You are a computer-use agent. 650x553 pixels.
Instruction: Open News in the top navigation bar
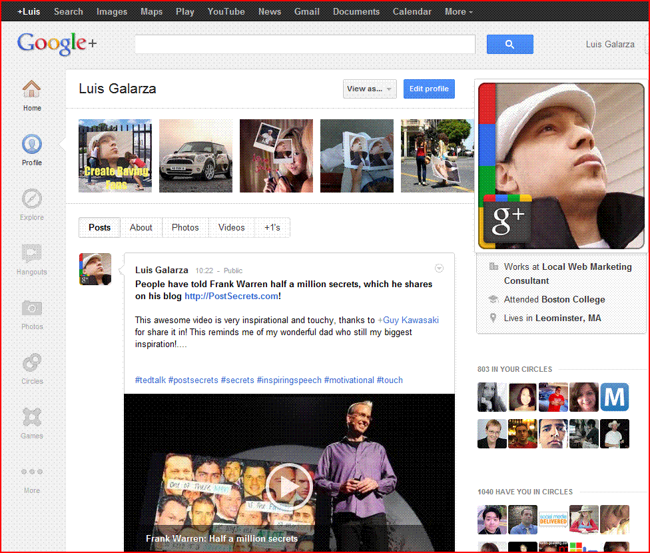pyautogui.click(x=270, y=11)
